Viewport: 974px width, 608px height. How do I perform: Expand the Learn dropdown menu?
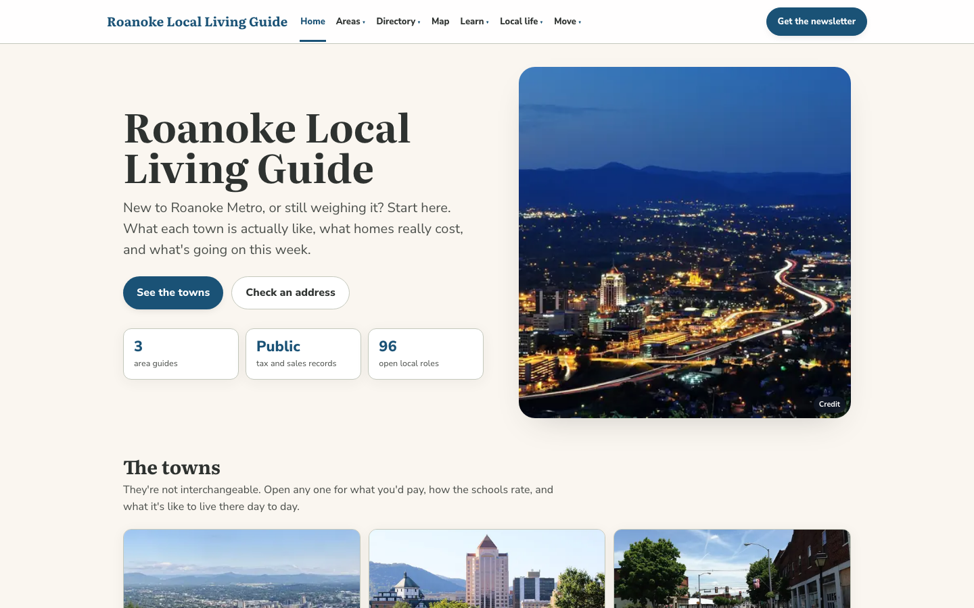click(474, 22)
